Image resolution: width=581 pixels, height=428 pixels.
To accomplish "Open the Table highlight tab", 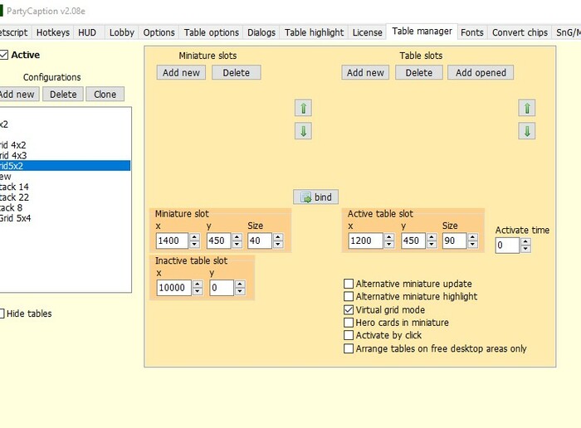I will [314, 32].
